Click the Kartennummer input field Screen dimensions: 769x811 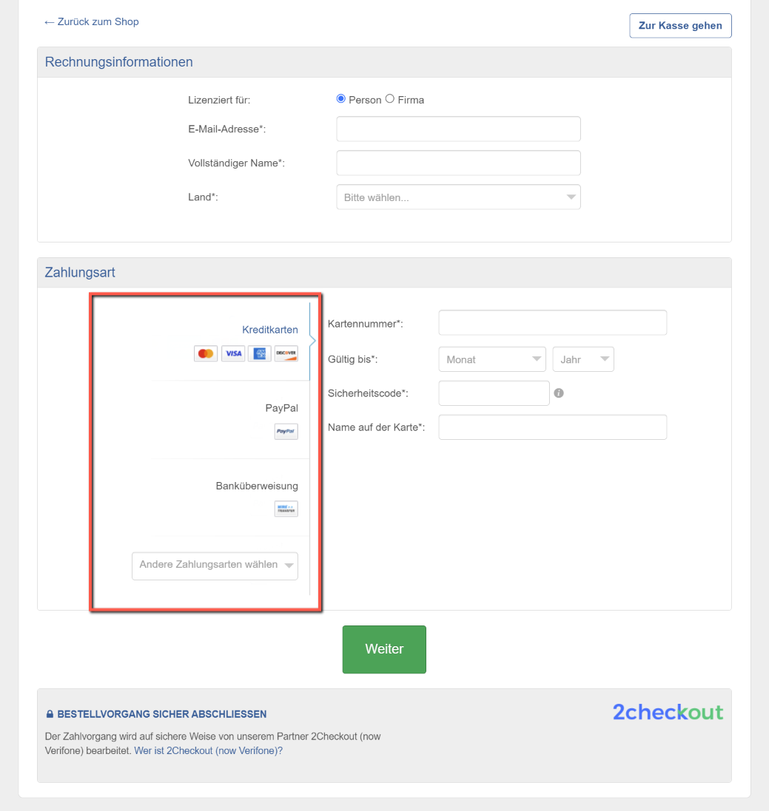pos(552,323)
